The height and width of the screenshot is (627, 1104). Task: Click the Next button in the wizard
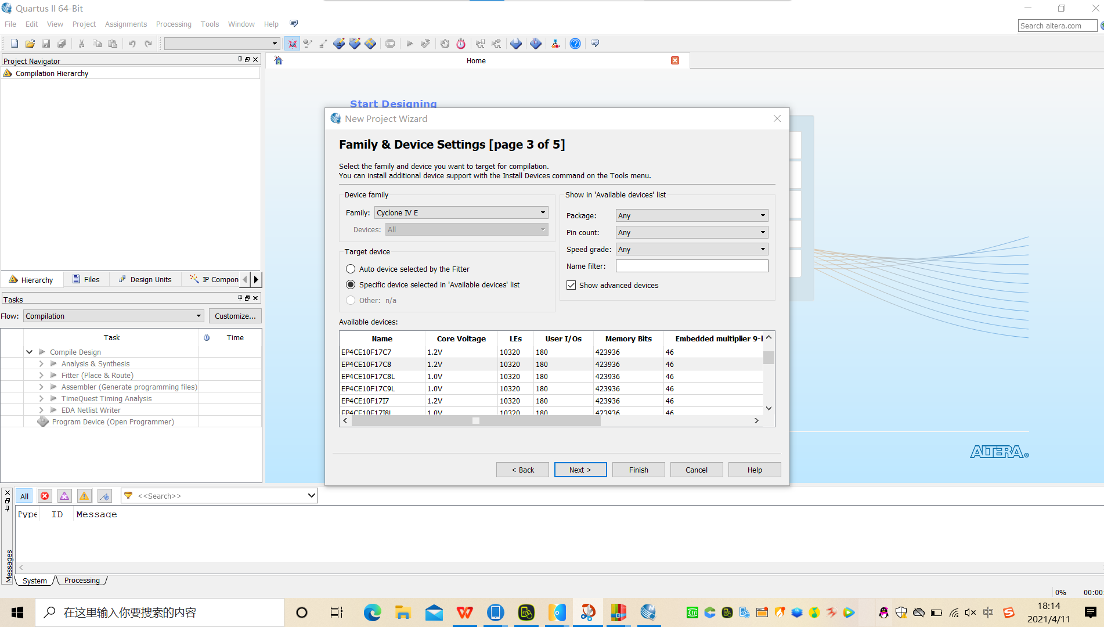tap(580, 469)
